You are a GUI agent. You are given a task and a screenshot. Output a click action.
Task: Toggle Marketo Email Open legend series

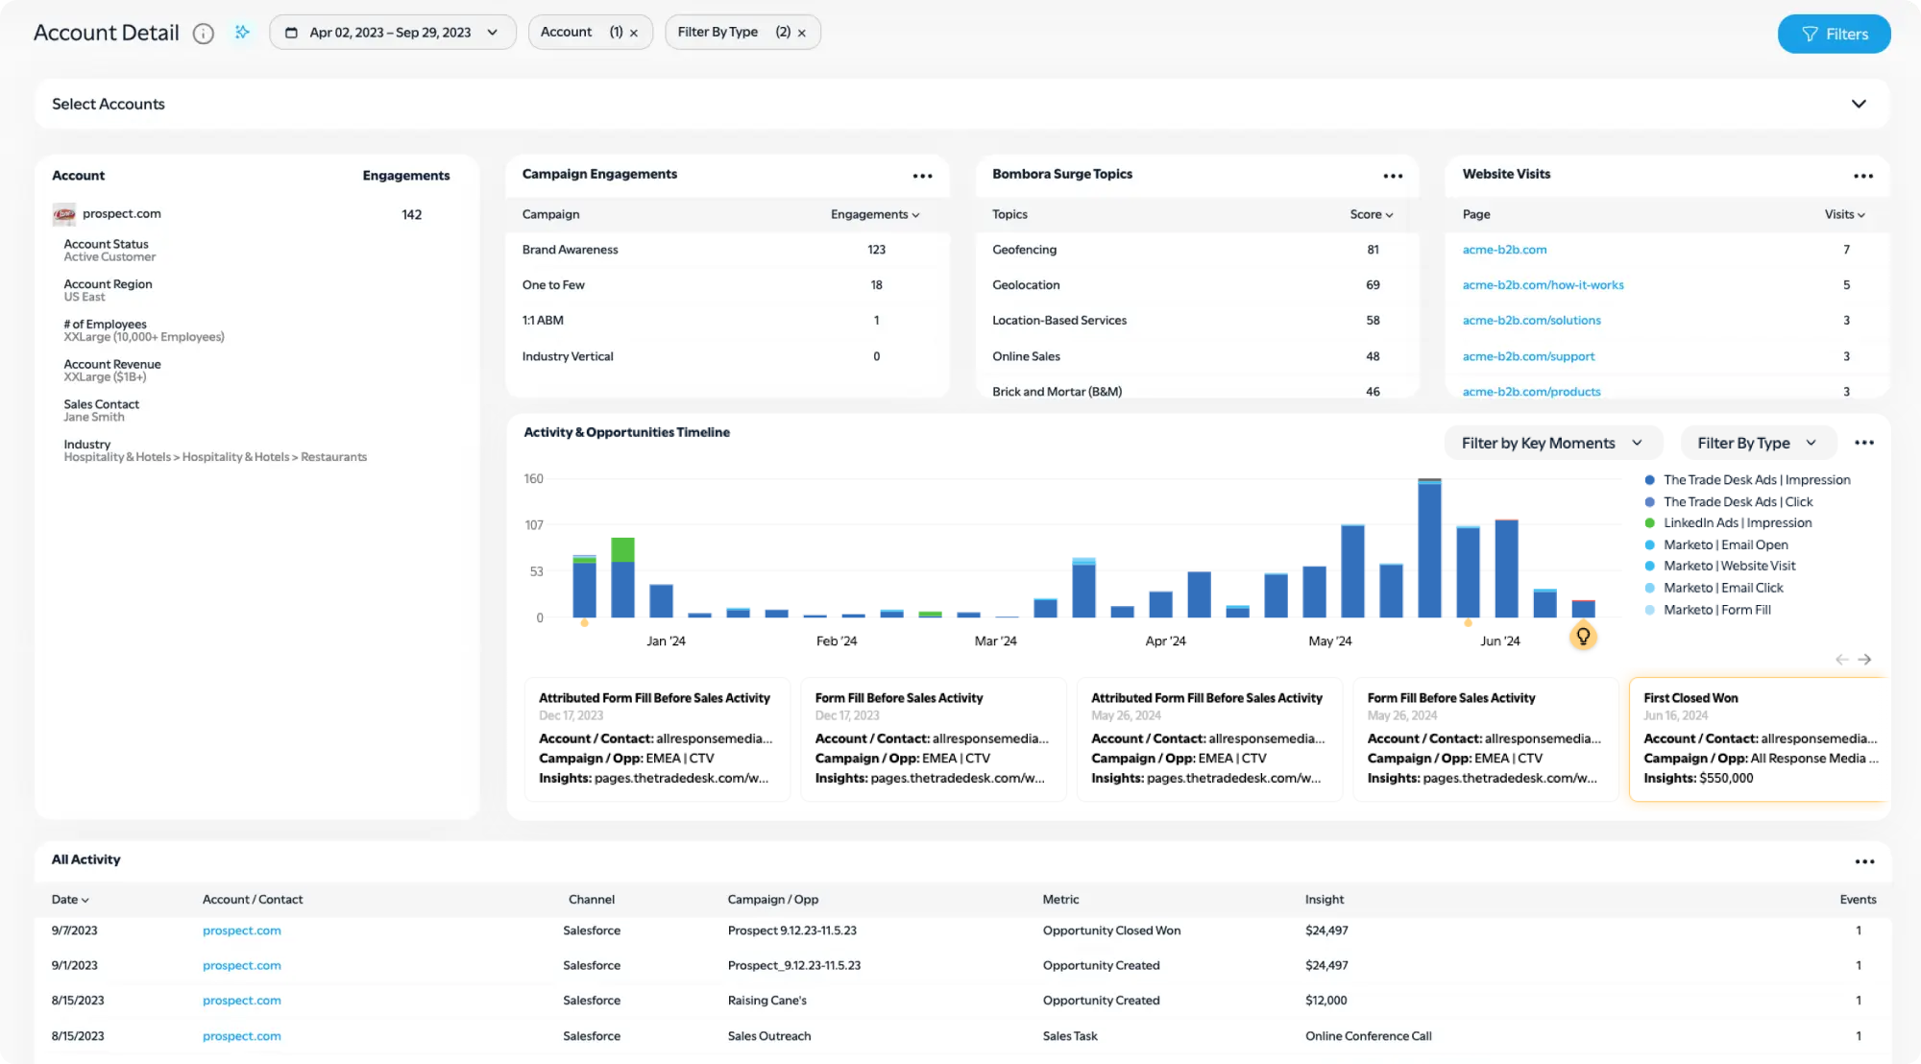[1725, 544]
